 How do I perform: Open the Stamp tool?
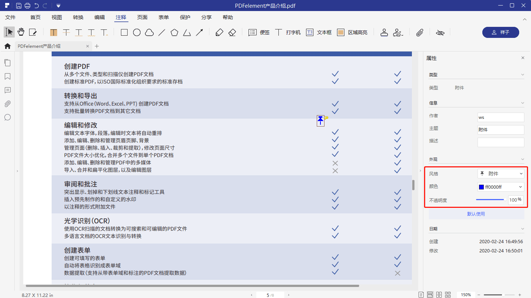tap(384, 32)
